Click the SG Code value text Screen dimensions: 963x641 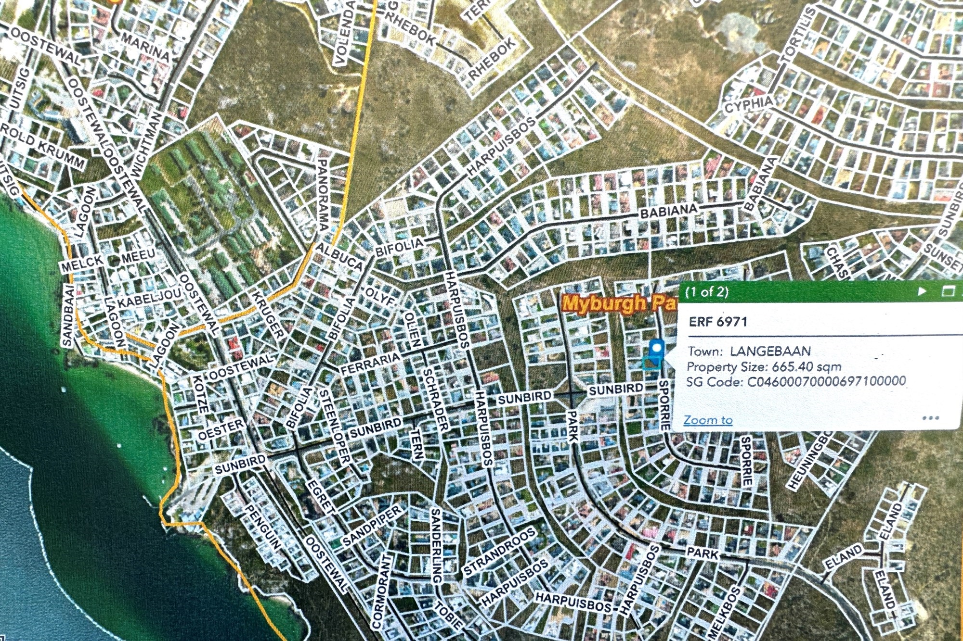(826, 382)
